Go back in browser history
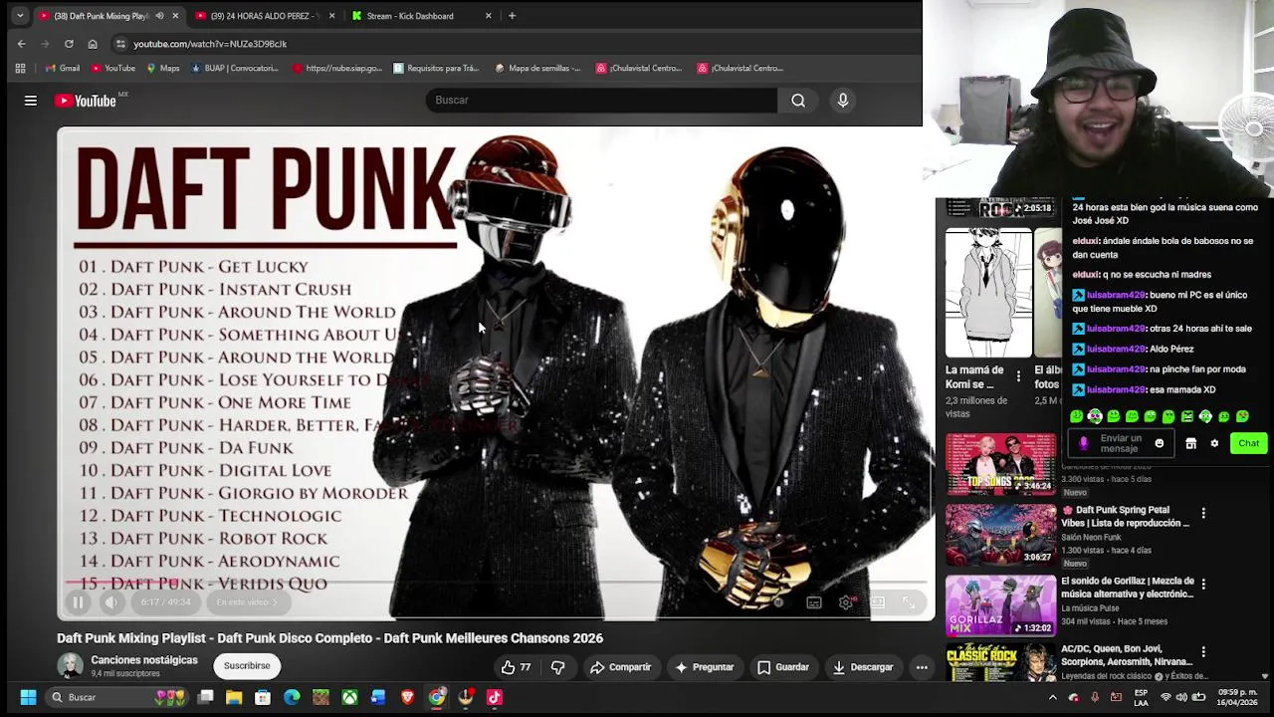 (x=21, y=44)
